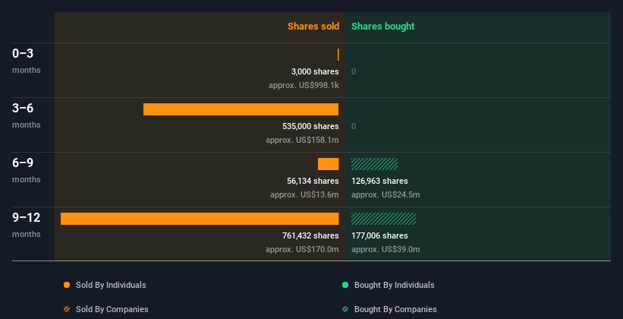Toggle the Bought By Companies legend label

point(395,309)
